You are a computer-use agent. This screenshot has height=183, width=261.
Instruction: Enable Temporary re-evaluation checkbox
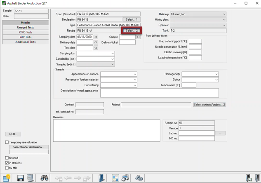pos(7,142)
